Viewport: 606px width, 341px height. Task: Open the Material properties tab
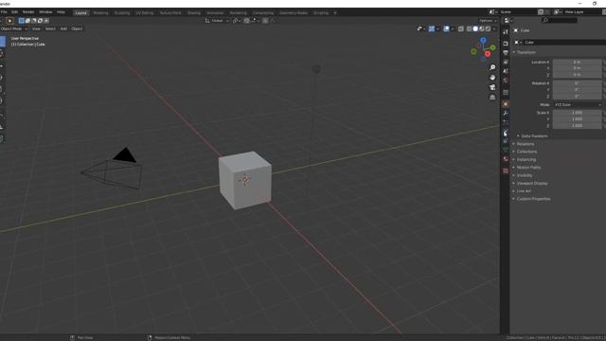point(506,159)
